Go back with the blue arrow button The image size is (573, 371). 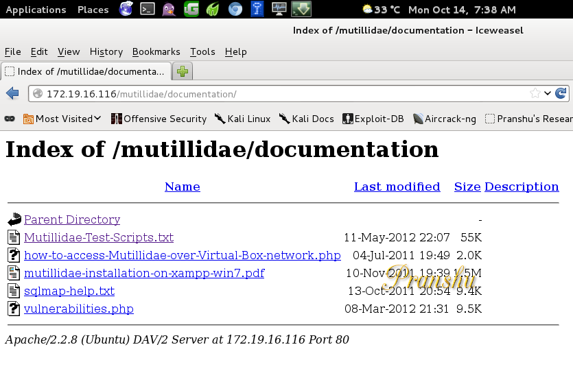click(12, 93)
